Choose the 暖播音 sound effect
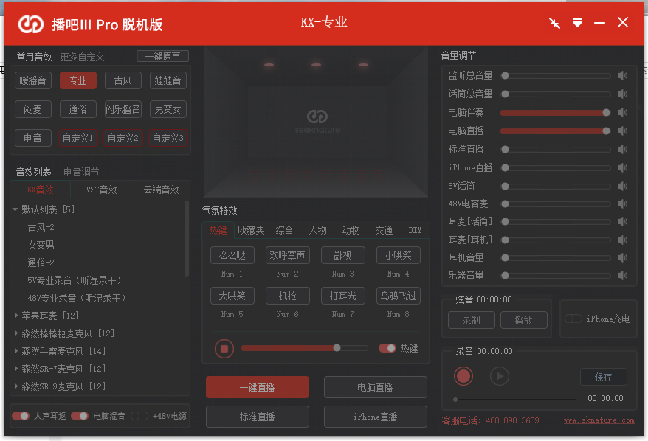 tap(33, 80)
